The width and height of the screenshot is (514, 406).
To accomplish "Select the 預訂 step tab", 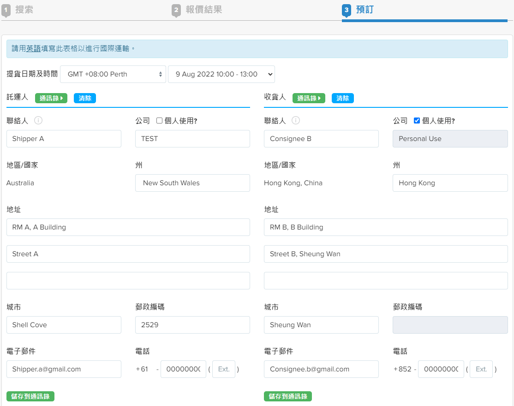I will tap(365, 10).
